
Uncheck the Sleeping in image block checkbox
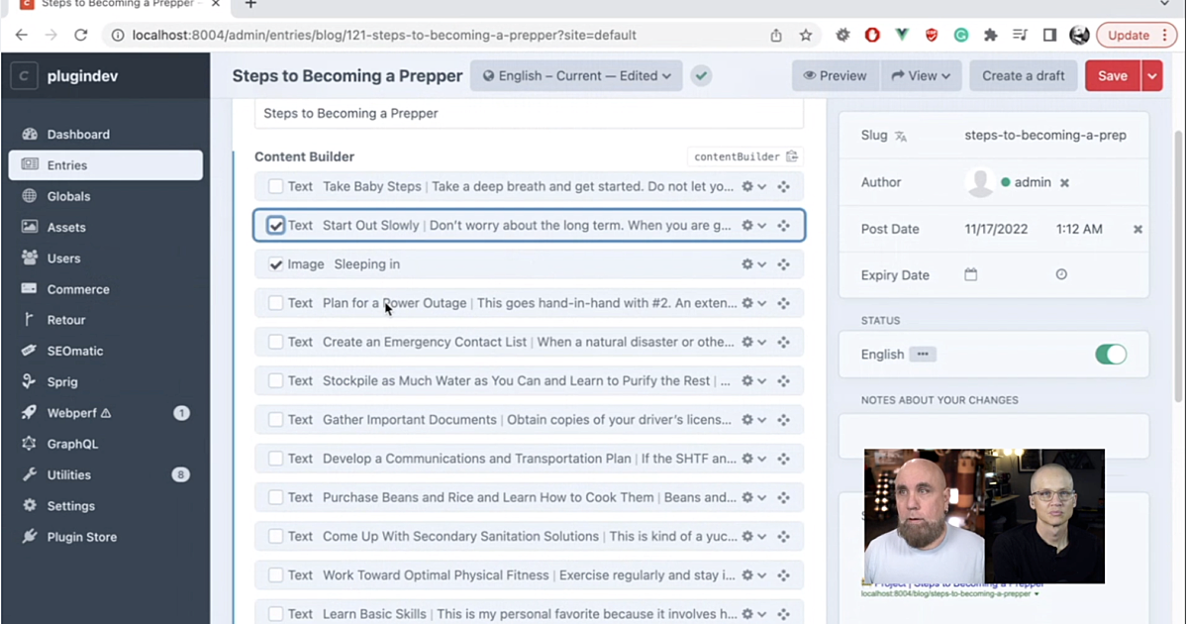click(275, 264)
